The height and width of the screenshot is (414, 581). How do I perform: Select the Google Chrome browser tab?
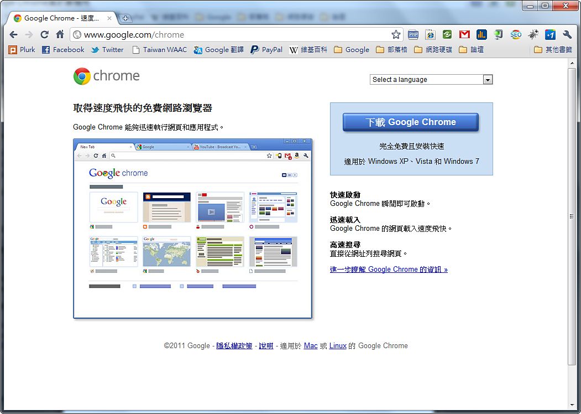tap(61, 18)
